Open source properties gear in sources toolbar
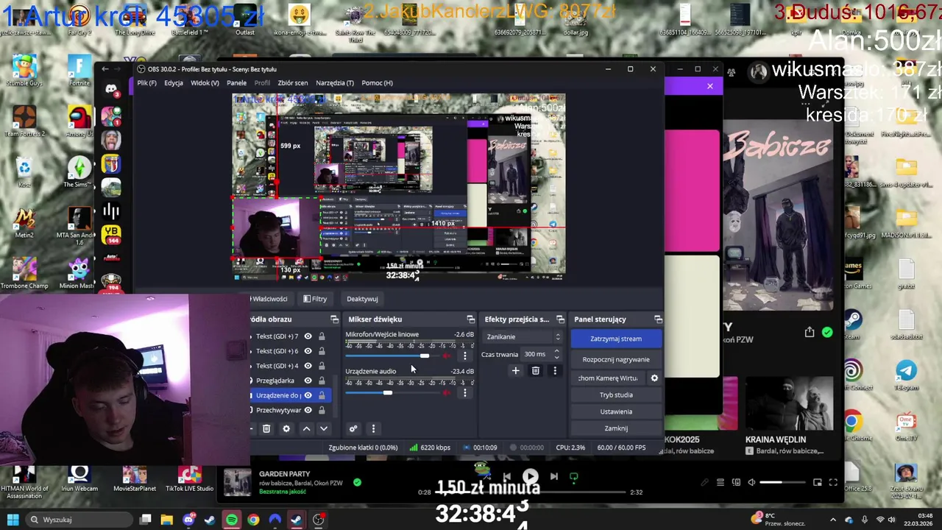 tap(286, 428)
